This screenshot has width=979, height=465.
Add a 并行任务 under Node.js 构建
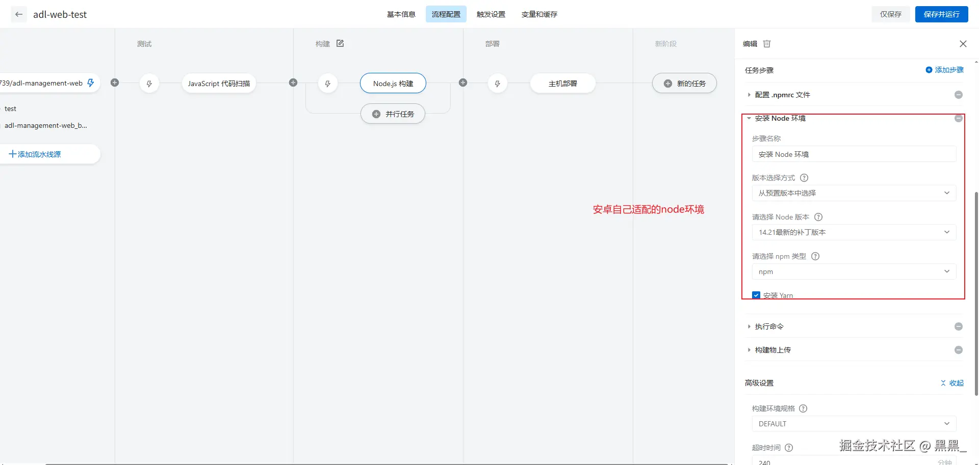pyautogui.click(x=393, y=114)
